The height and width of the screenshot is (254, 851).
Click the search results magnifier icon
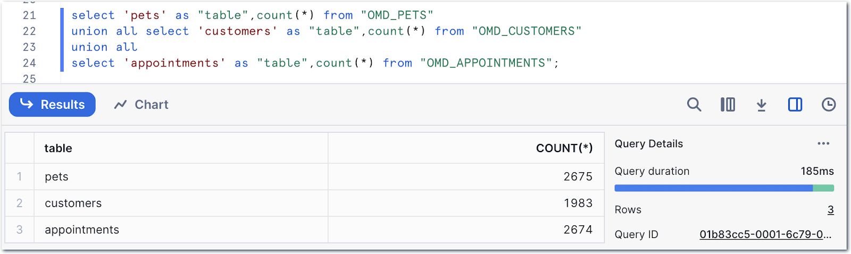(x=694, y=105)
